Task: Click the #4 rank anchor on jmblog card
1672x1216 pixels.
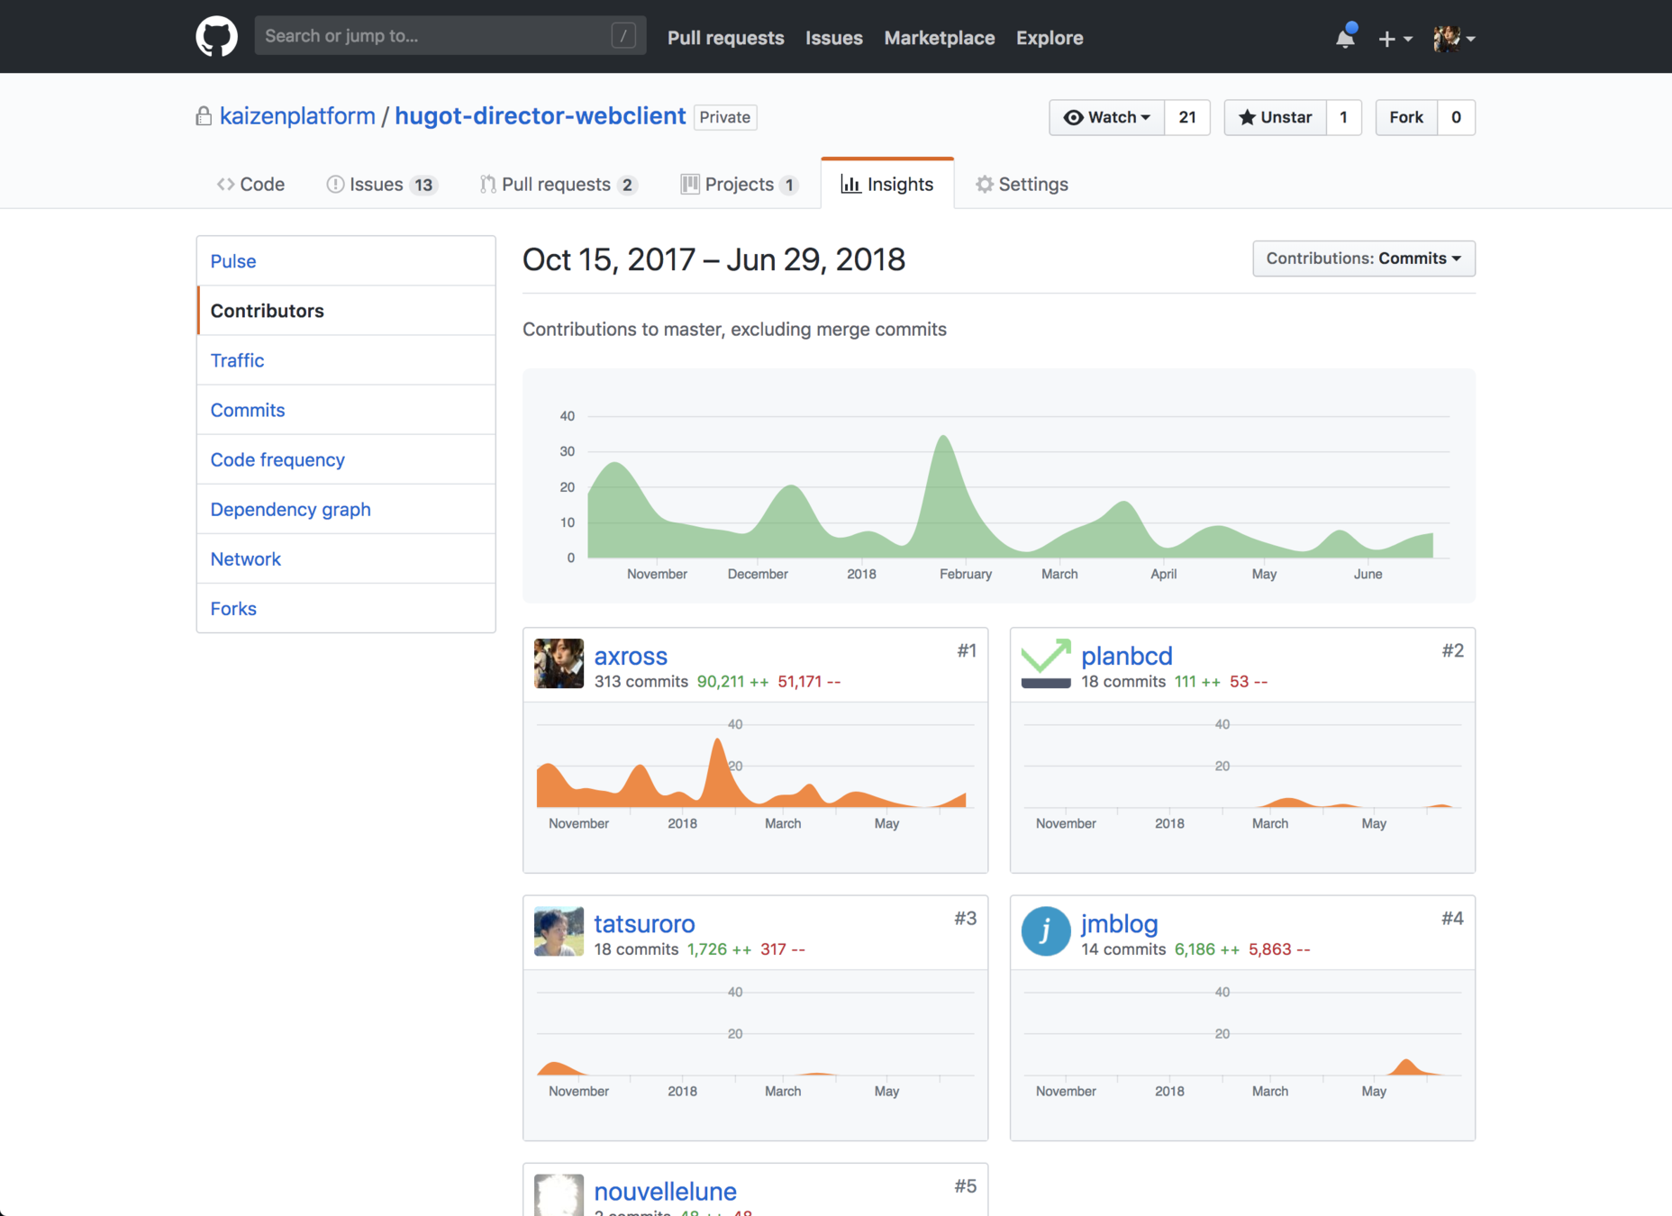Action: point(1452,918)
